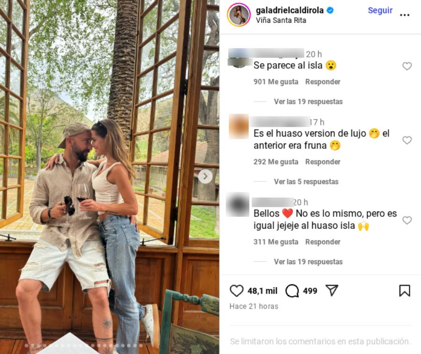Open the comments via the speech bubble icon
The width and height of the screenshot is (421, 354).
292,291
